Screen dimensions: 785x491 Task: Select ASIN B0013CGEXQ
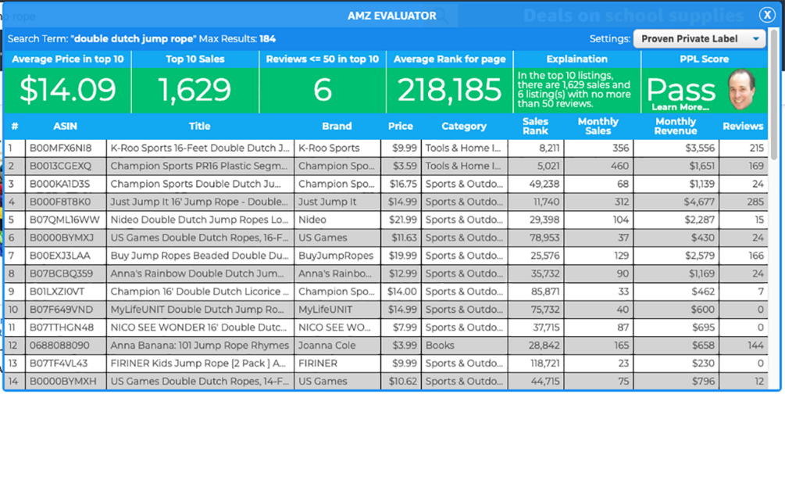(x=61, y=166)
